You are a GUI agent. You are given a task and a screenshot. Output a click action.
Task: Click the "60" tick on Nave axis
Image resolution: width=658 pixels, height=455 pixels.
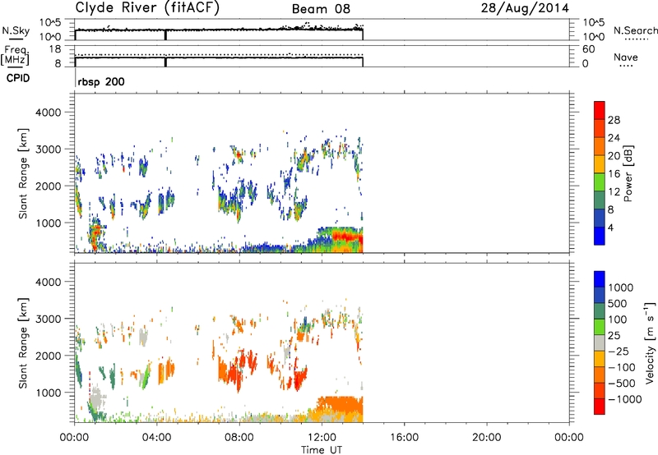tap(588, 49)
